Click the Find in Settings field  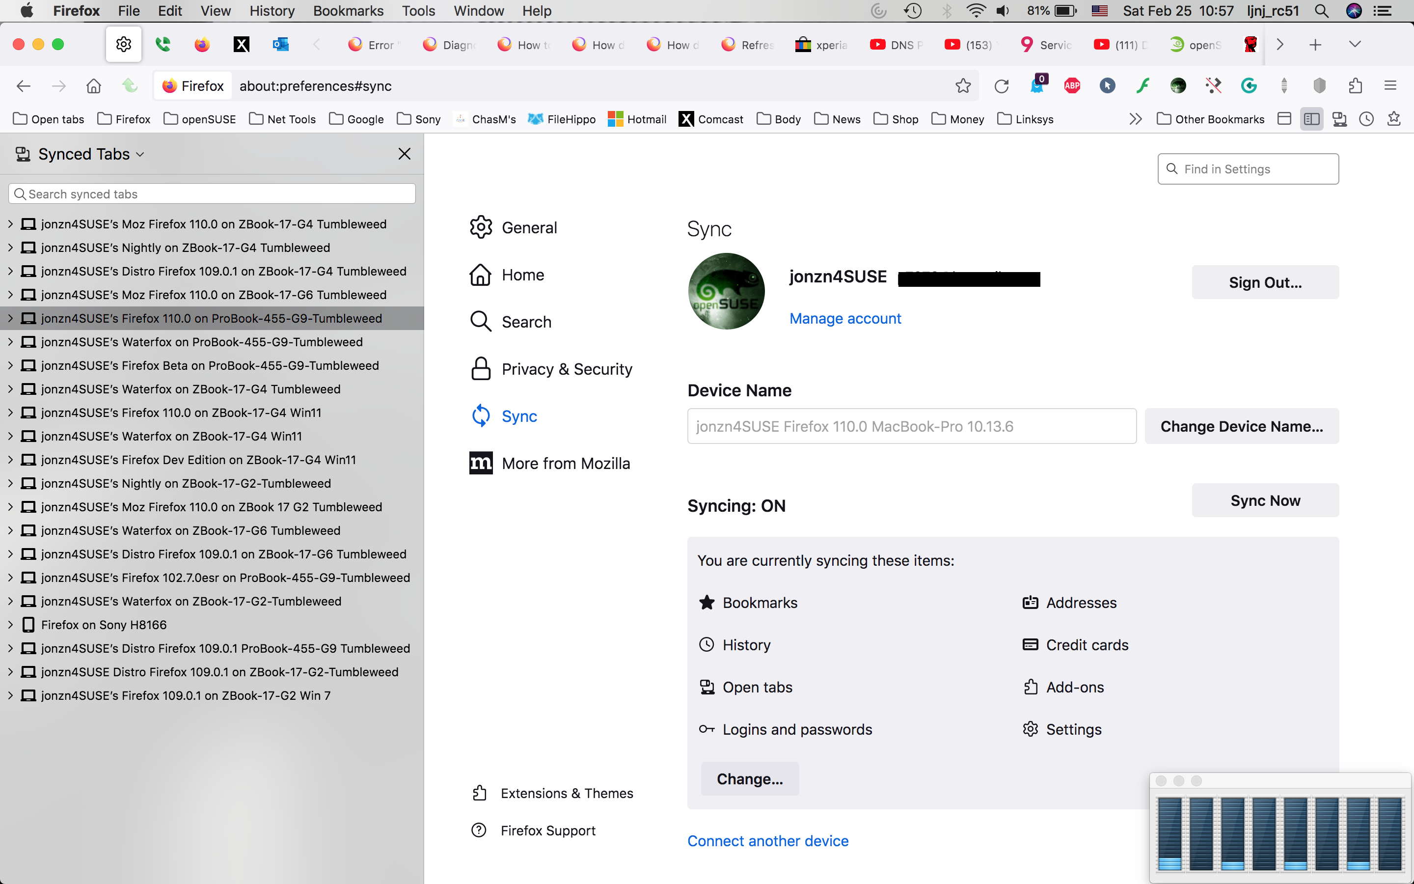pos(1248,169)
